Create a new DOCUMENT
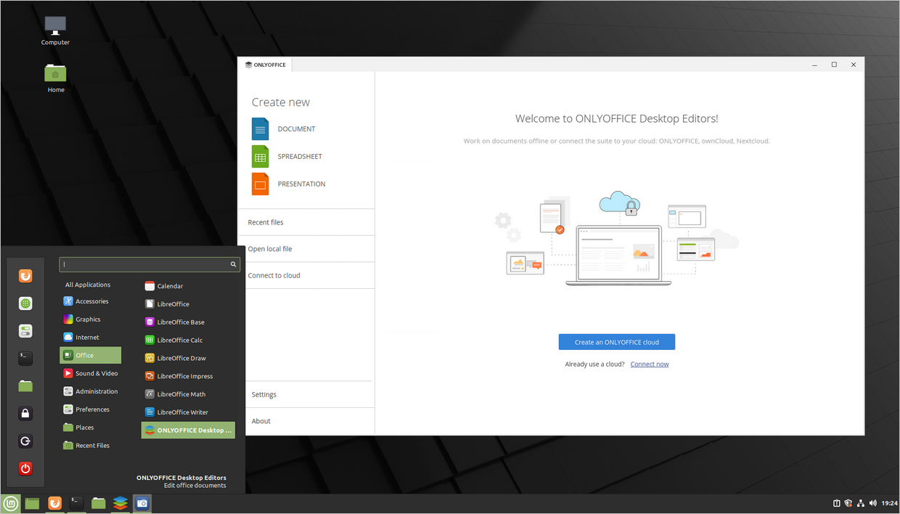The width and height of the screenshot is (900, 514). point(296,128)
